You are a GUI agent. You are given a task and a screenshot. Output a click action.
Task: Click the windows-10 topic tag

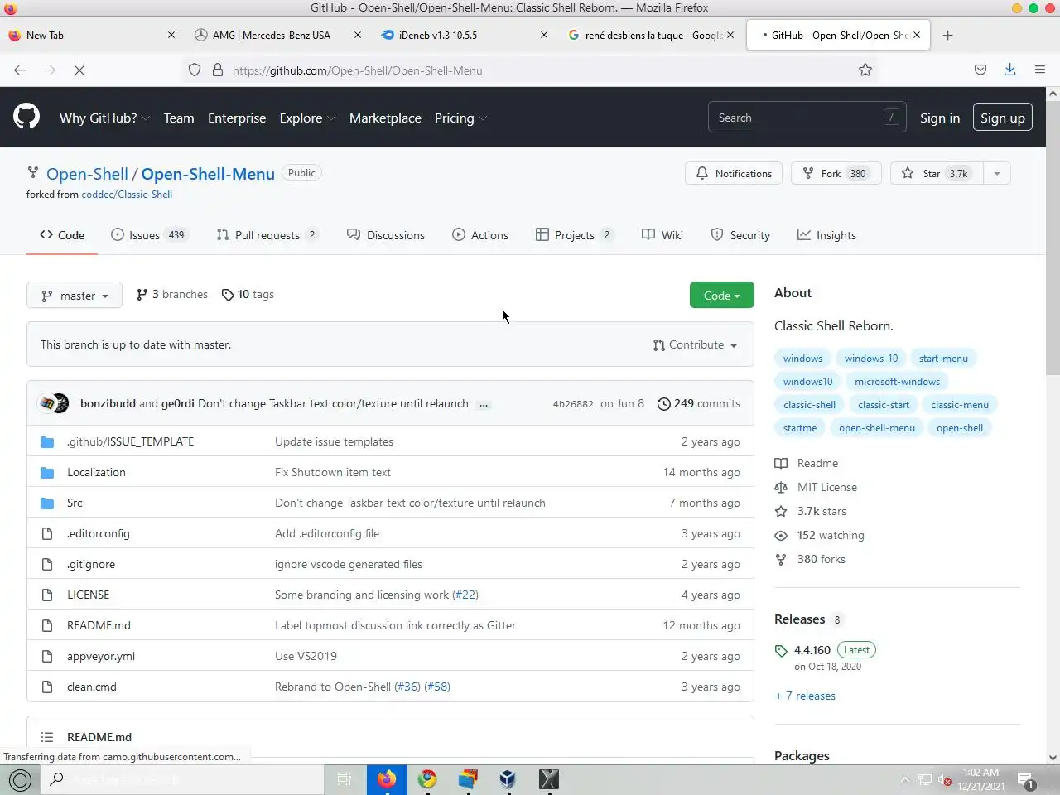(871, 359)
